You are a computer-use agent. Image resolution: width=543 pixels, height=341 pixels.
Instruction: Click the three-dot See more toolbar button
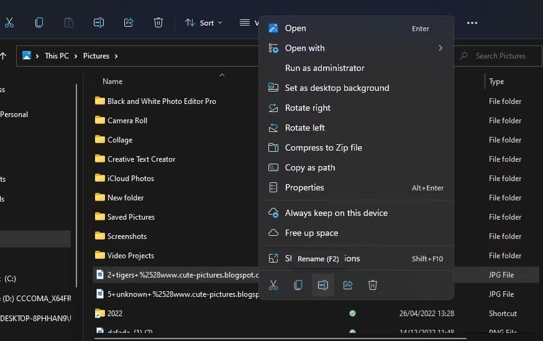tap(472, 22)
